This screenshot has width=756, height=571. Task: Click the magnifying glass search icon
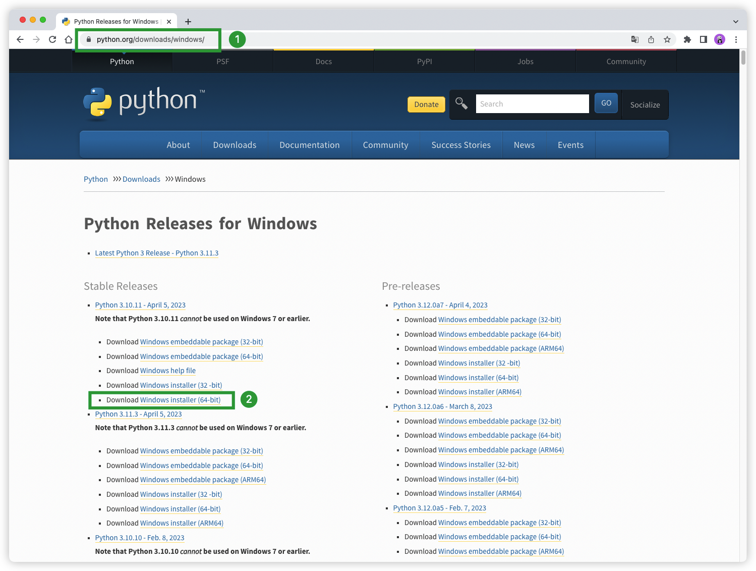click(461, 103)
